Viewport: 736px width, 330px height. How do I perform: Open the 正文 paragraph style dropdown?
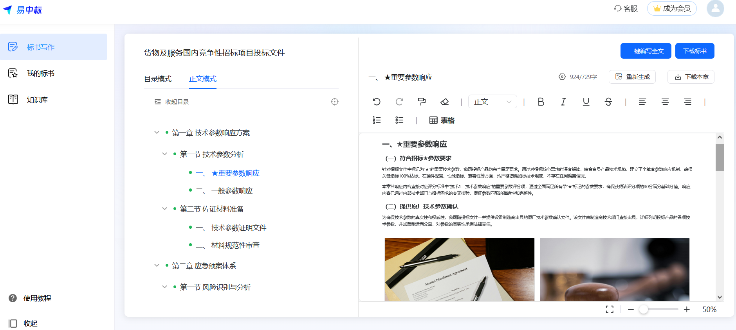point(493,102)
